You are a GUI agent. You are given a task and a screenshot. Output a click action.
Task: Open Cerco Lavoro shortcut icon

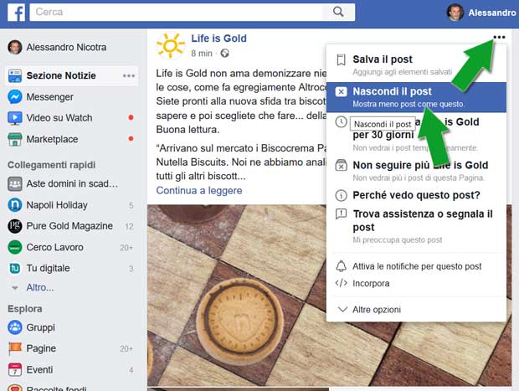click(15, 247)
